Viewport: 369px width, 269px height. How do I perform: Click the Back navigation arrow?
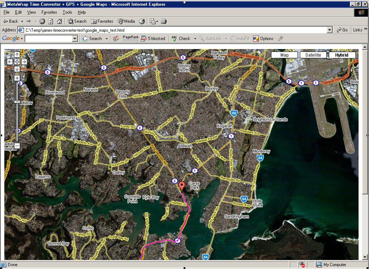pyautogui.click(x=10, y=21)
